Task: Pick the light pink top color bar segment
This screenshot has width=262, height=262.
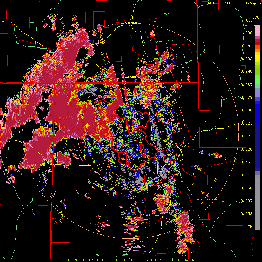Action: (x=257, y=31)
